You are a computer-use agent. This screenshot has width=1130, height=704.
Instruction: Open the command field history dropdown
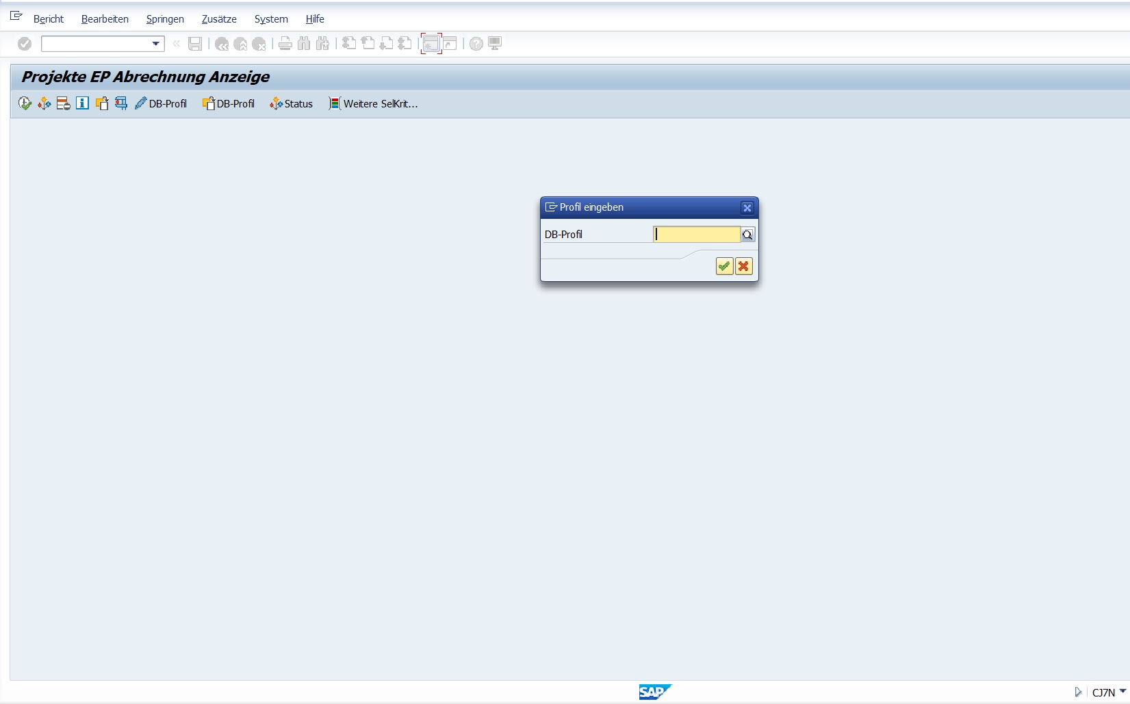(x=156, y=44)
